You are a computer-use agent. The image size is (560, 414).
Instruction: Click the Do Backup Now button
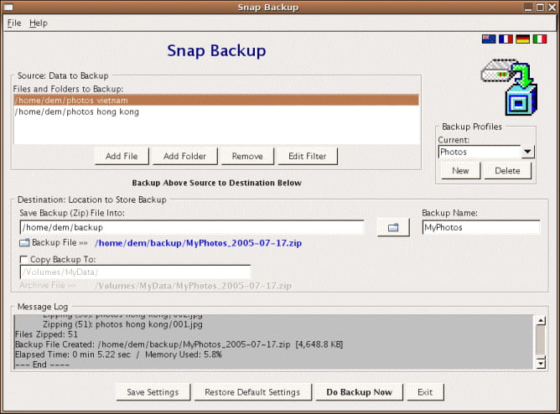point(359,392)
